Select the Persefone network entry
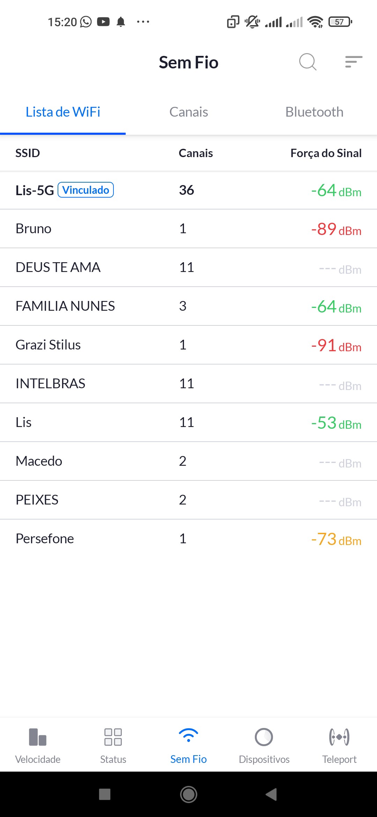 click(x=188, y=539)
